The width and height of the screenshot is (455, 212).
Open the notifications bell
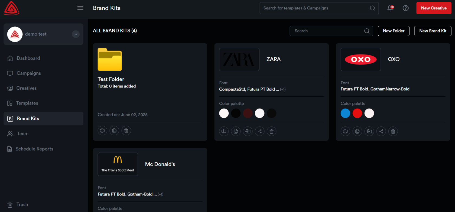click(x=390, y=8)
